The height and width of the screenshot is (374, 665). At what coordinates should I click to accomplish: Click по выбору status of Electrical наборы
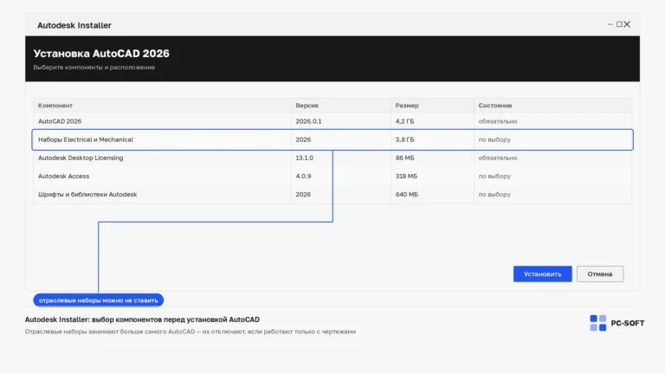pos(494,139)
